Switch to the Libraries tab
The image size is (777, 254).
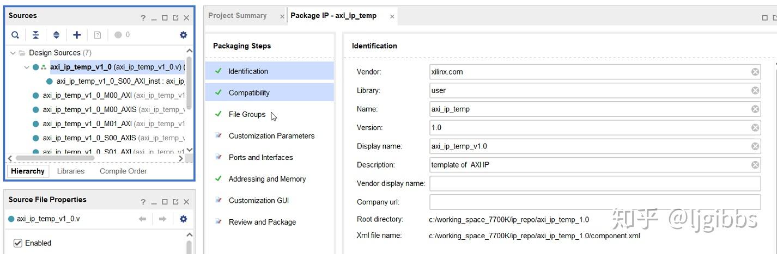pos(71,171)
